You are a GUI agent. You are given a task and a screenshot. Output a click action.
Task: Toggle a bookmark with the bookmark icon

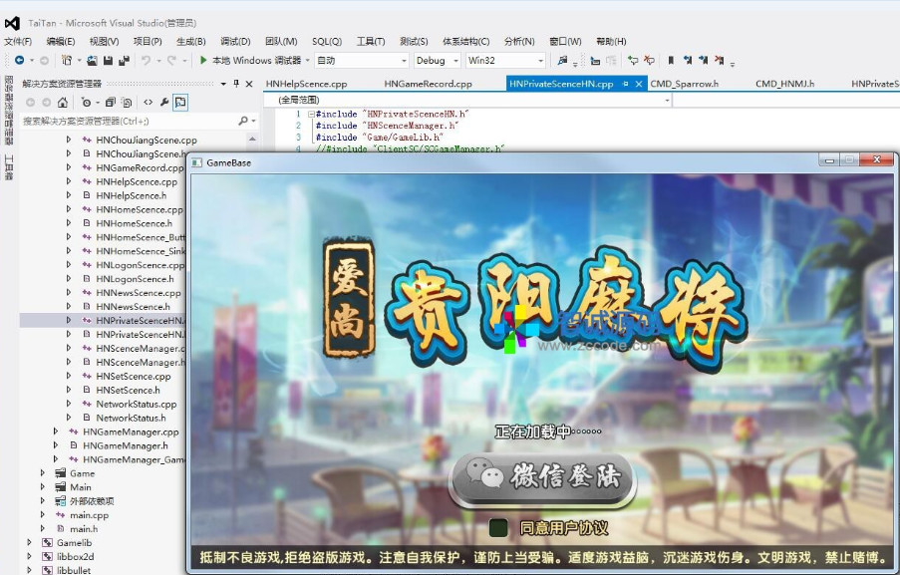tap(671, 60)
